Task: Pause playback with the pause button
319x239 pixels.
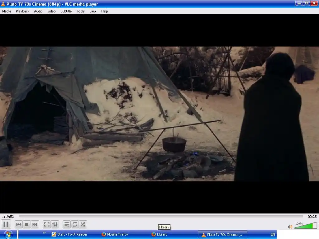Action: tap(6, 224)
